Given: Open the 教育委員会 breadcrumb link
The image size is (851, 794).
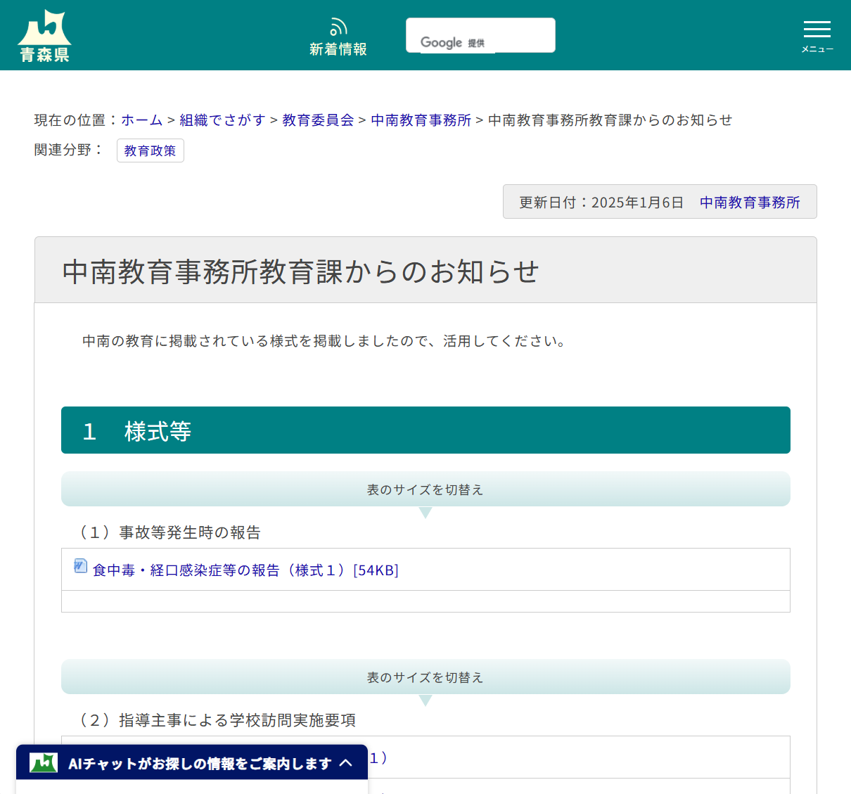Looking at the screenshot, I should pyautogui.click(x=317, y=120).
